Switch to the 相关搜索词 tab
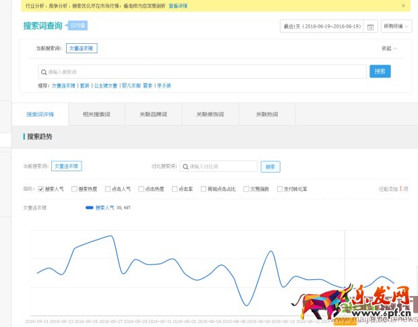418x327 pixels. (x=96, y=115)
